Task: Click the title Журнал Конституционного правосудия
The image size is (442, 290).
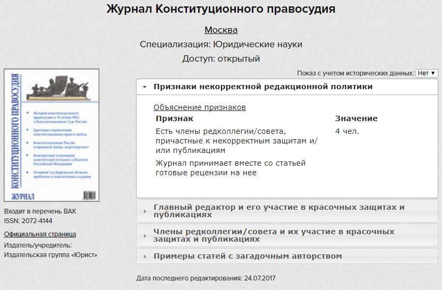Action: [221, 9]
